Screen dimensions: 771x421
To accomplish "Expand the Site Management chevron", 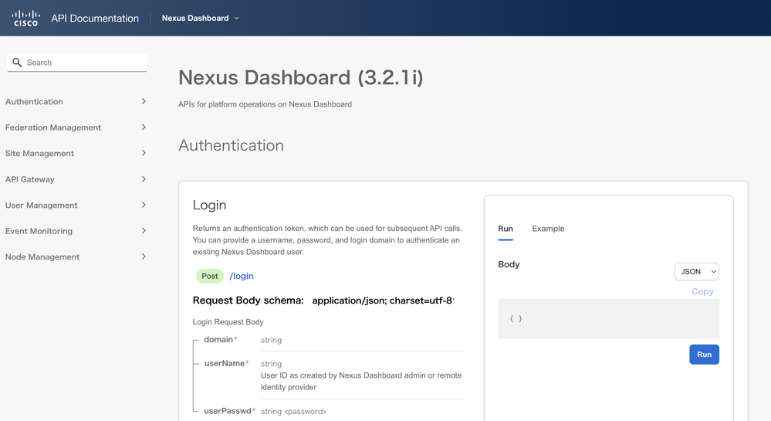I will pyautogui.click(x=144, y=153).
